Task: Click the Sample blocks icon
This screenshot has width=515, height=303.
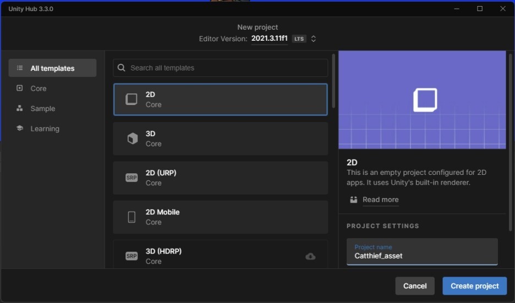Action: 20,108
